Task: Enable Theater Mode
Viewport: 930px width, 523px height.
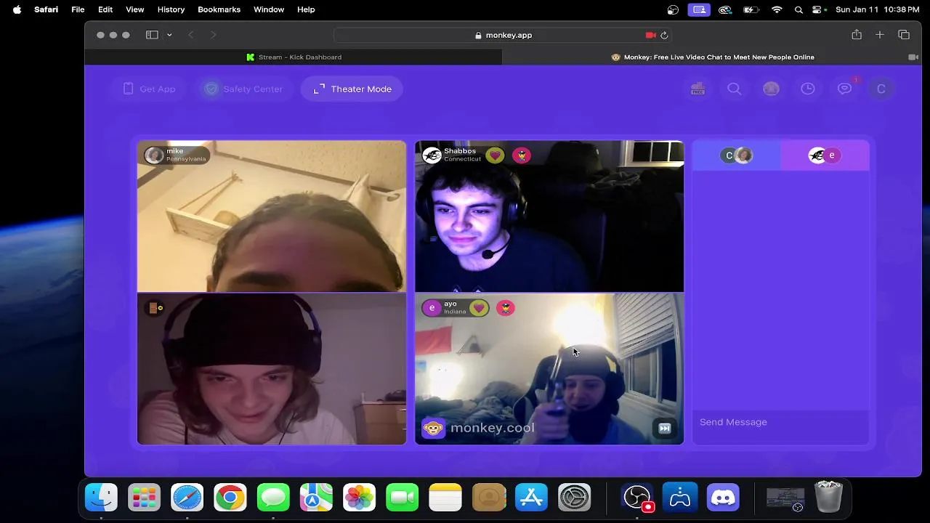Action: click(352, 89)
